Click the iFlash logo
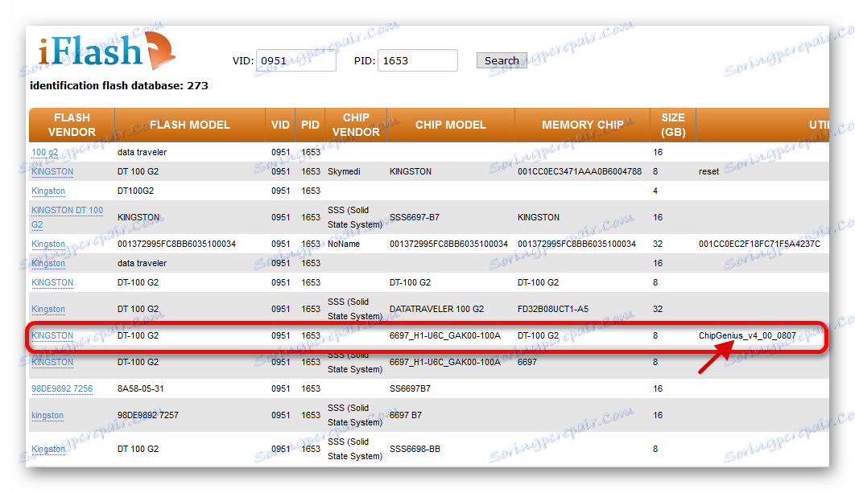The height and width of the screenshot is (493, 855). click(106, 51)
